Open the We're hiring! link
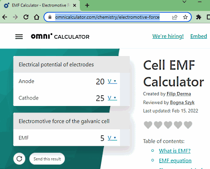This screenshot has width=210, height=169. pos(168,36)
